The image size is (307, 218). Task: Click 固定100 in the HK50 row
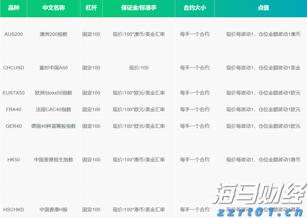pyautogui.click(x=91, y=160)
